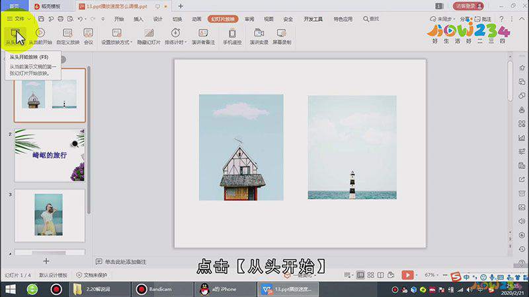Click the 文档未保护 status item

91,275
